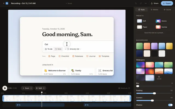Click the Database icon in preview
The image size is (175, 109).
point(73,56)
